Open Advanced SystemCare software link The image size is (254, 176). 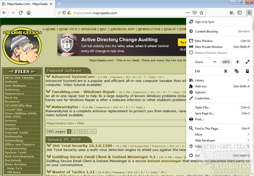[73, 77]
